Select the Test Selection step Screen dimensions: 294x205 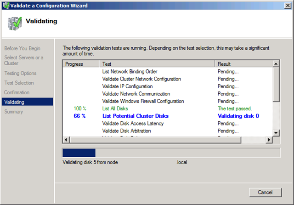tap(19, 83)
